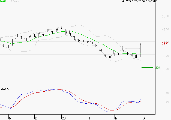This screenshot has width=171, height=120.
Task: Click the 050 MACD axis label
Action: 166,93
